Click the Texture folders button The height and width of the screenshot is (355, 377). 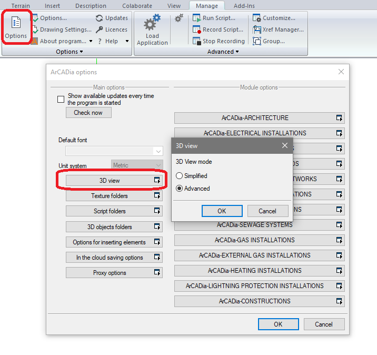[114, 196]
